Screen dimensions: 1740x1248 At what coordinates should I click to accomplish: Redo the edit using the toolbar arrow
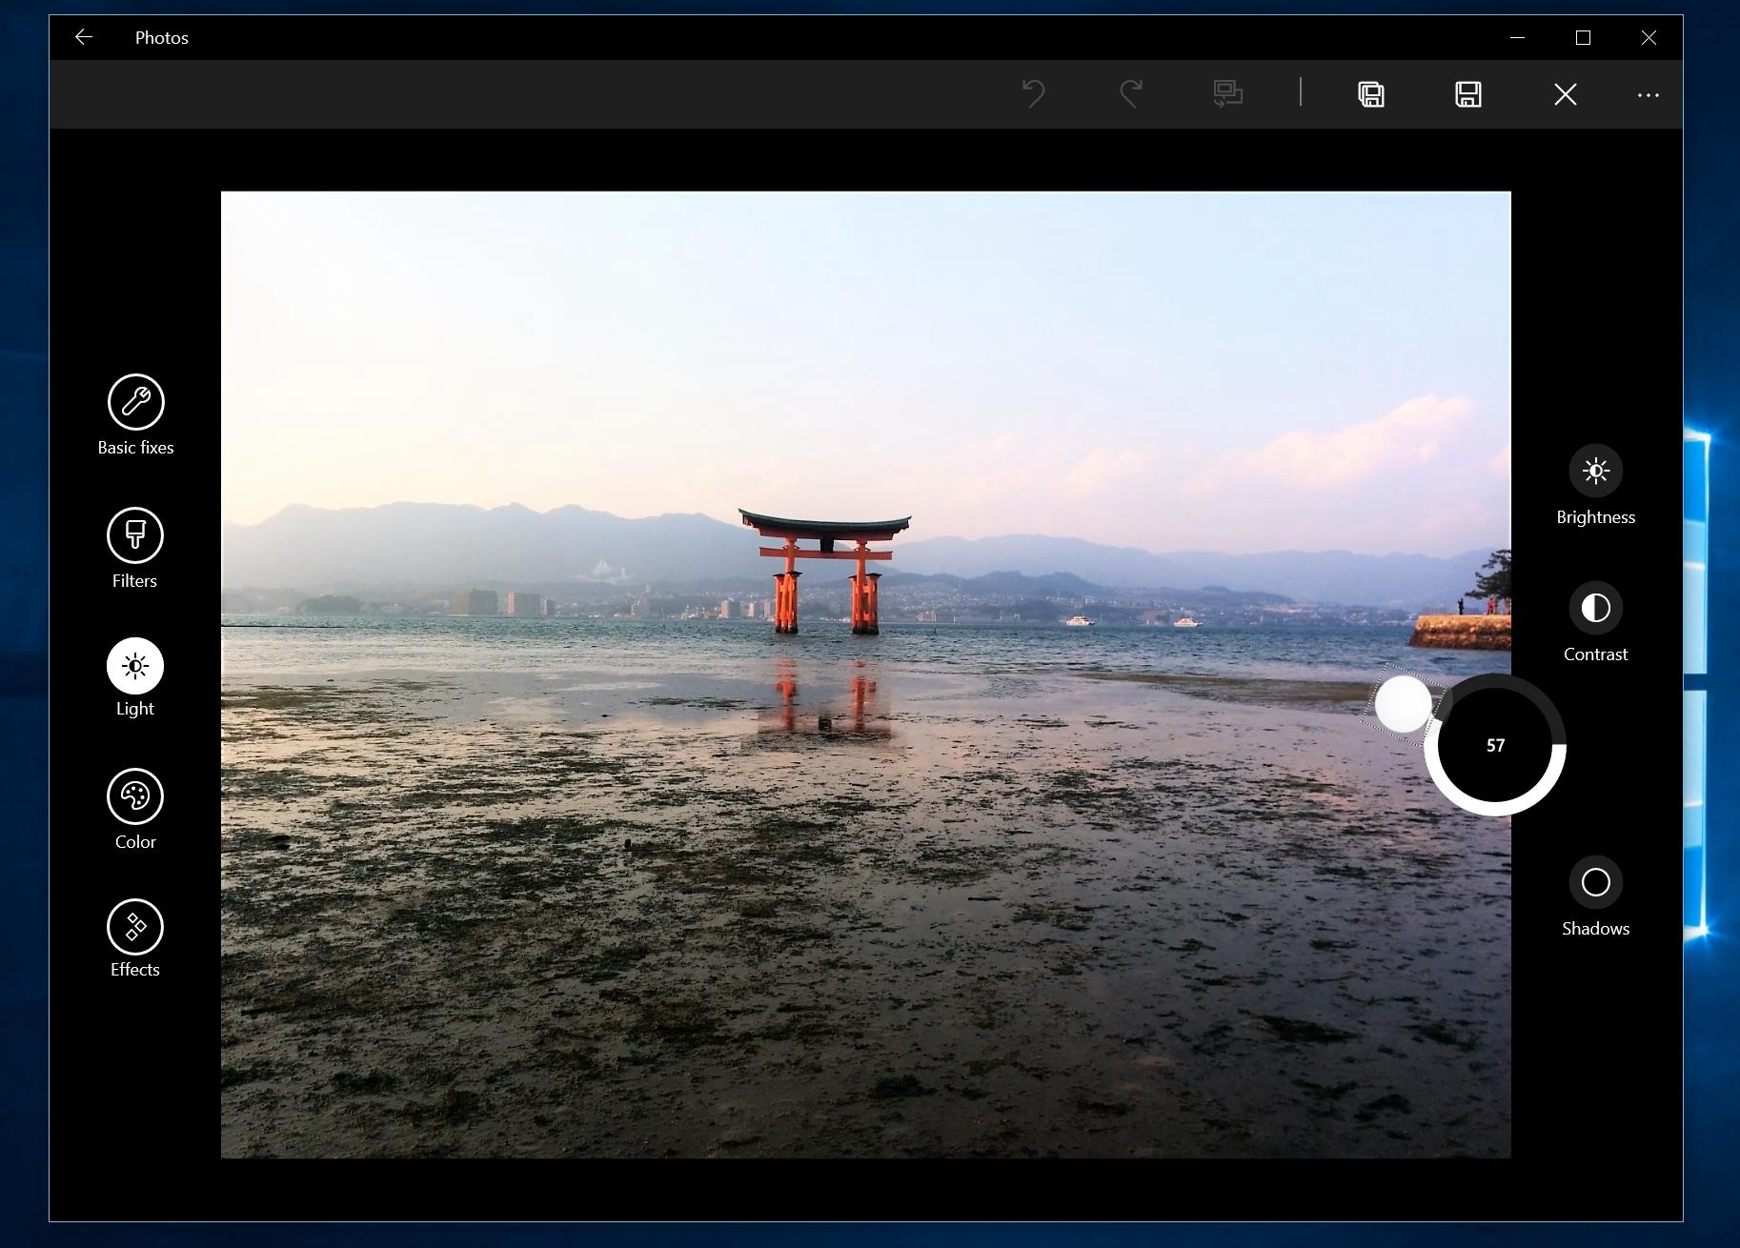click(x=1131, y=93)
